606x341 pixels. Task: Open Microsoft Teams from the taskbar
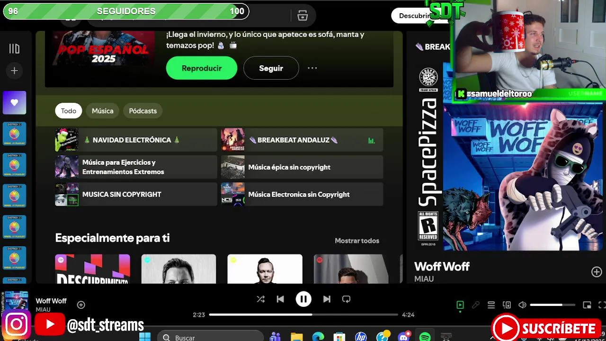coord(275,337)
